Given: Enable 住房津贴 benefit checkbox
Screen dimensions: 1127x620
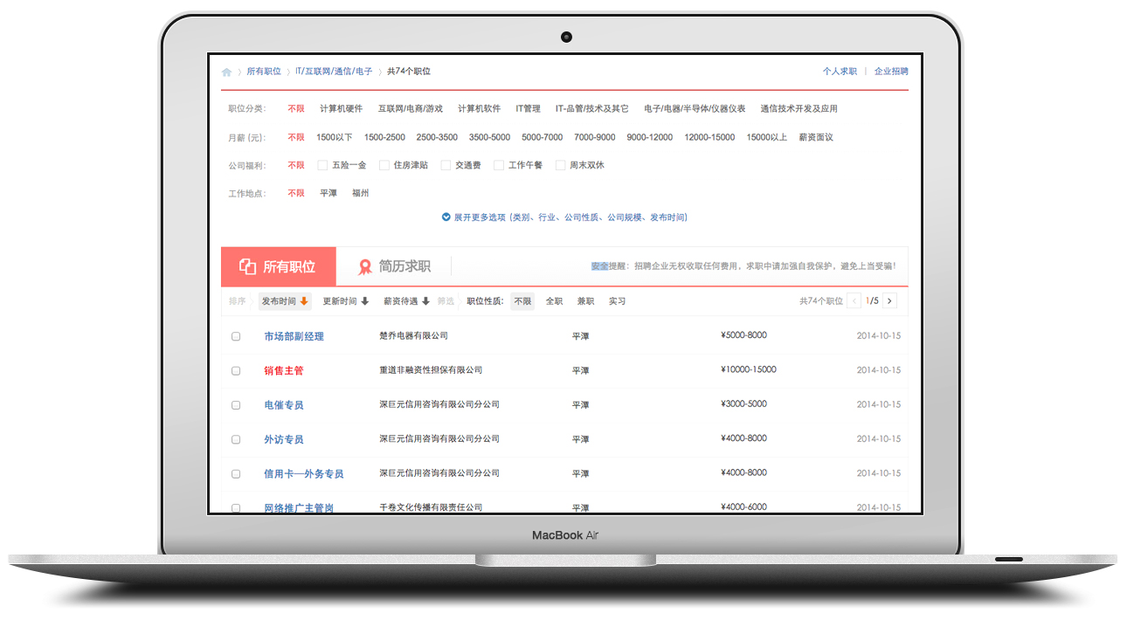Looking at the screenshot, I should click(x=384, y=165).
